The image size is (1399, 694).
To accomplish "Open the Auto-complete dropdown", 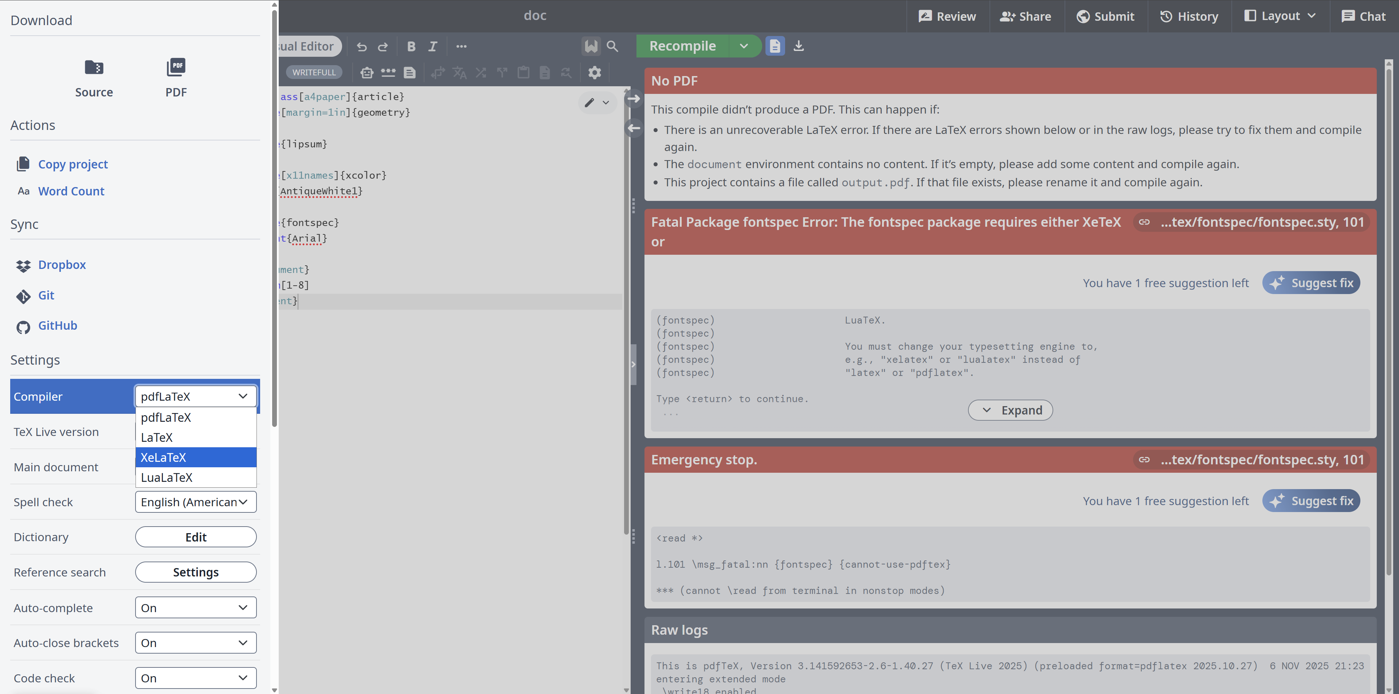I will point(196,608).
